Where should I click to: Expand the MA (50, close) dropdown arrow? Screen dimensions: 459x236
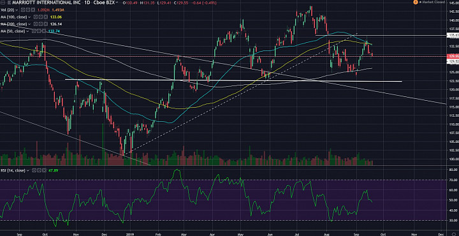coord(27,31)
